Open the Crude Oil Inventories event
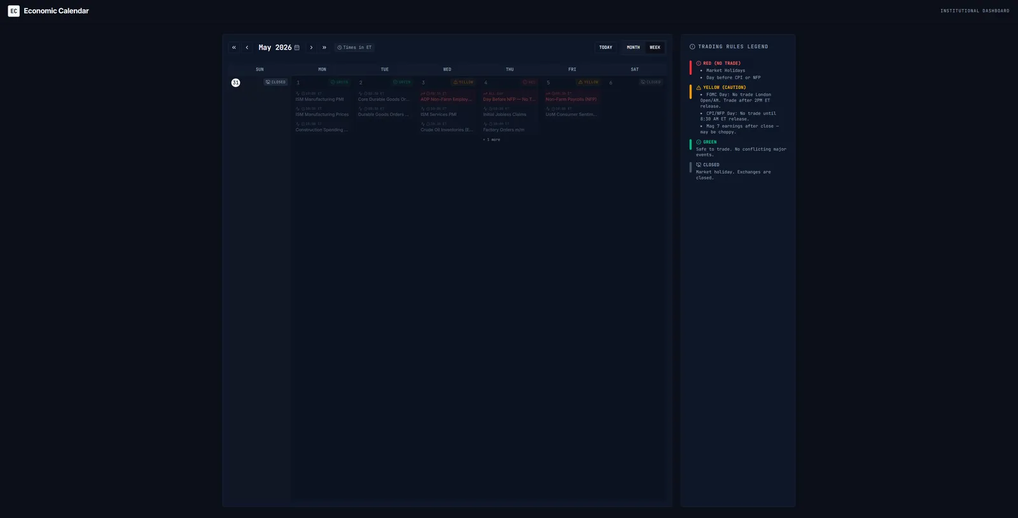 tap(447, 127)
